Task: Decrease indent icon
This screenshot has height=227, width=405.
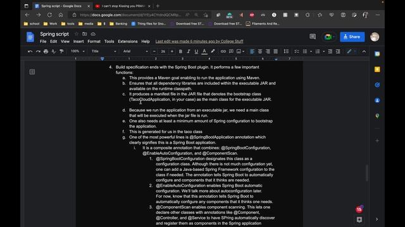Action: point(330,52)
